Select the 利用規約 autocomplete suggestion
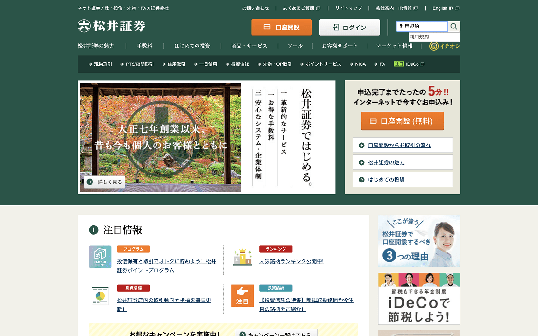The height and width of the screenshot is (336, 538). [434, 37]
